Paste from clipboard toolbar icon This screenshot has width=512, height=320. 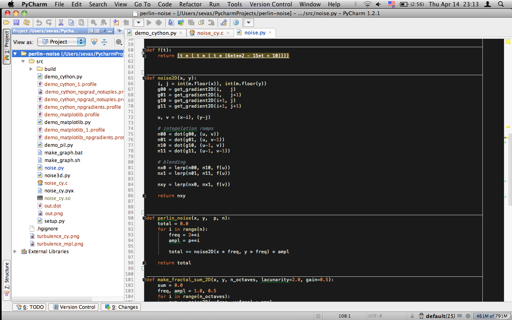point(81,23)
